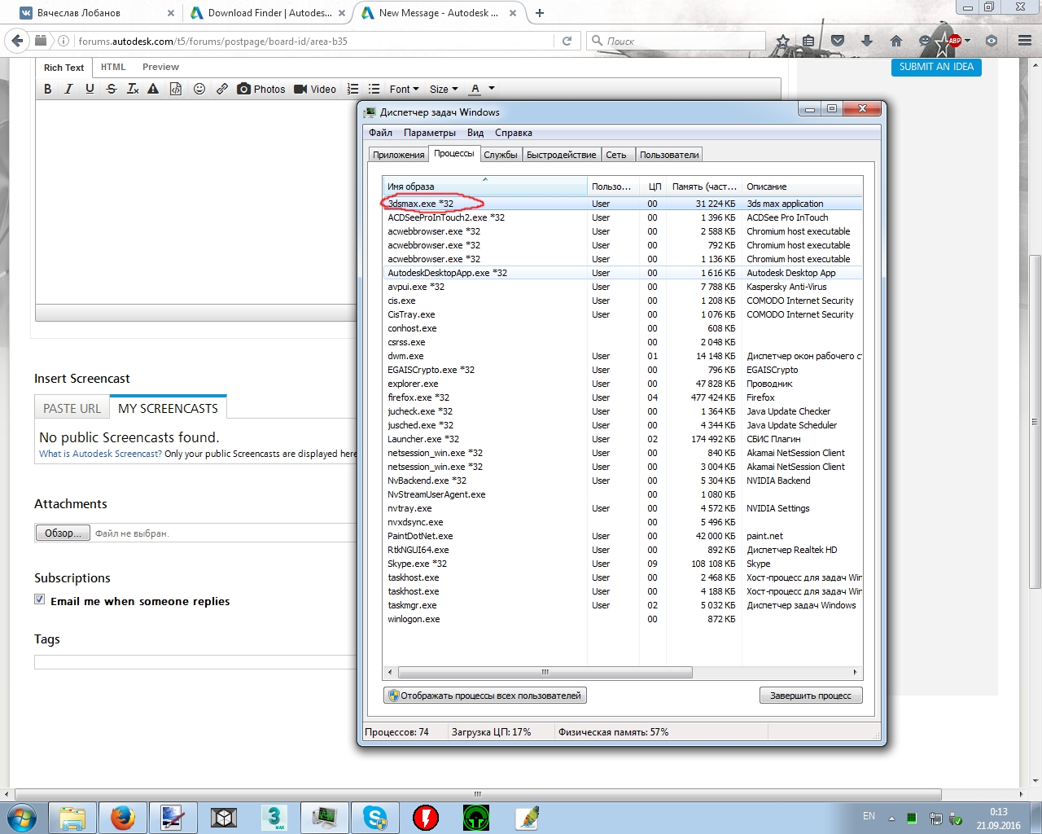Open the Size dropdown in editor toolbar
The image size is (1042, 834).
point(444,89)
